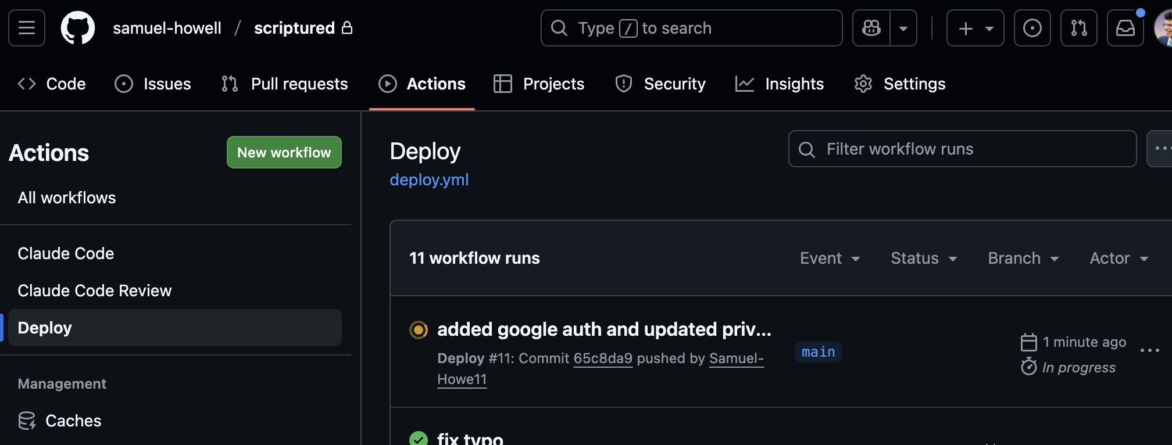Switch to the Pull requests tab
The height and width of the screenshot is (445, 1172).
[x=285, y=84]
